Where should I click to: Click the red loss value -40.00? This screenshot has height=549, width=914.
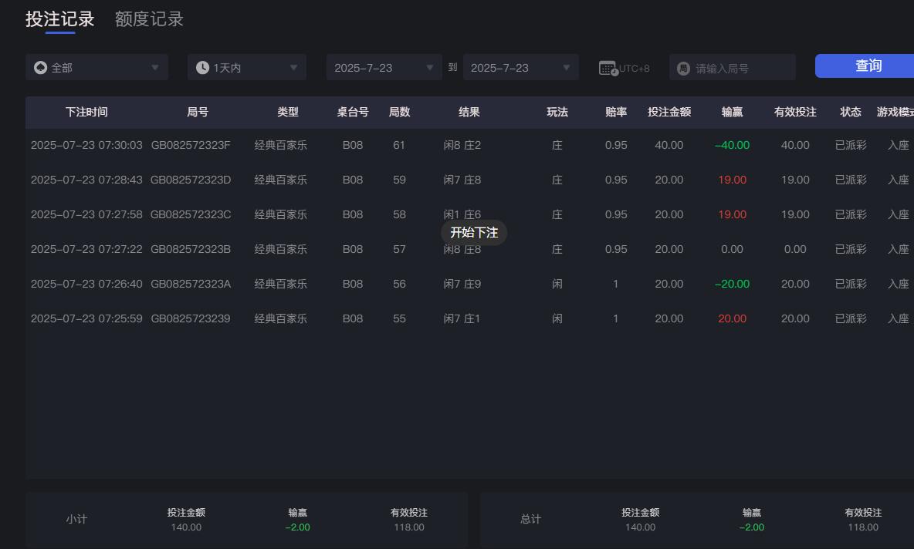click(x=731, y=144)
